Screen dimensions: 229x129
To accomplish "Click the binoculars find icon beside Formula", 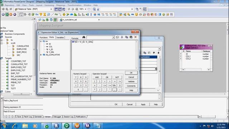I will pos(84,37).
